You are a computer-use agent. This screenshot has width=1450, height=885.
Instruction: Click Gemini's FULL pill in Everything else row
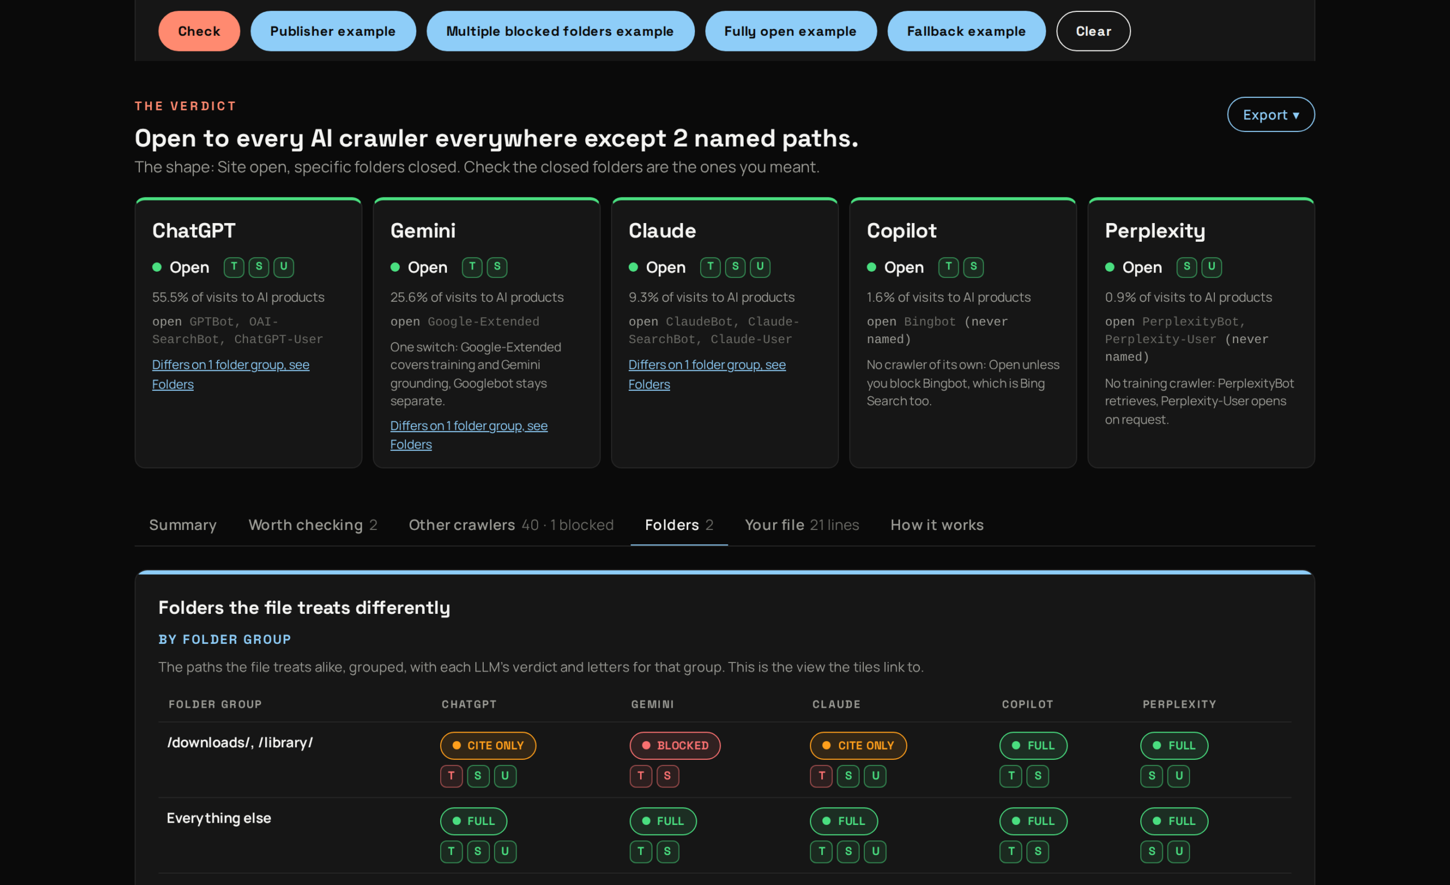[663, 821]
